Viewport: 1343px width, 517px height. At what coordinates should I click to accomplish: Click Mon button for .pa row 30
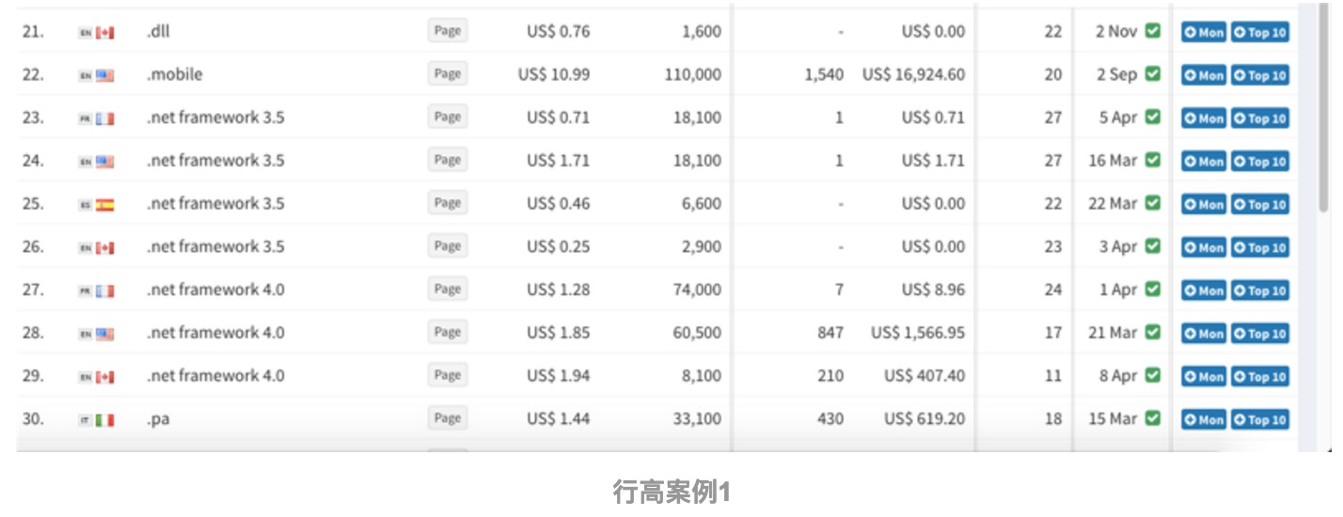1204,420
